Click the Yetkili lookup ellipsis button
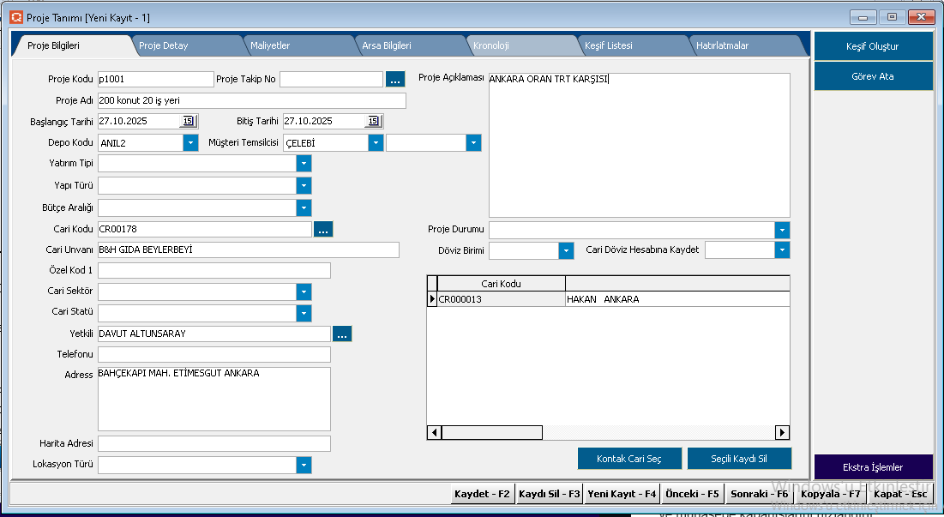 (342, 334)
